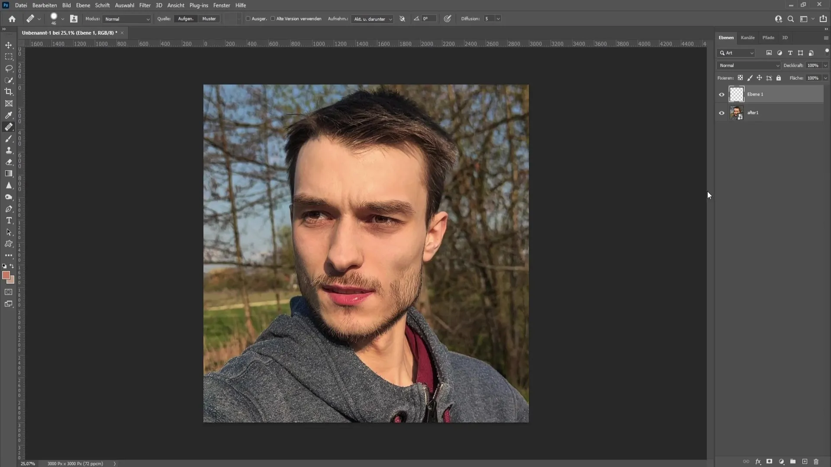Select the Type tool
Image resolution: width=831 pixels, height=467 pixels.
click(x=9, y=221)
